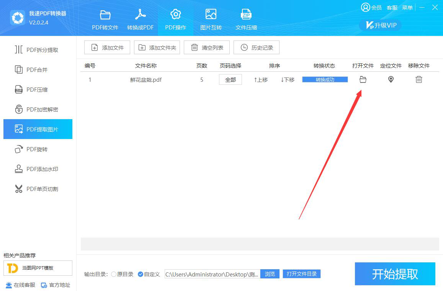Open the 图片互转 tab
The width and height of the screenshot is (443, 291).
pos(211,20)
